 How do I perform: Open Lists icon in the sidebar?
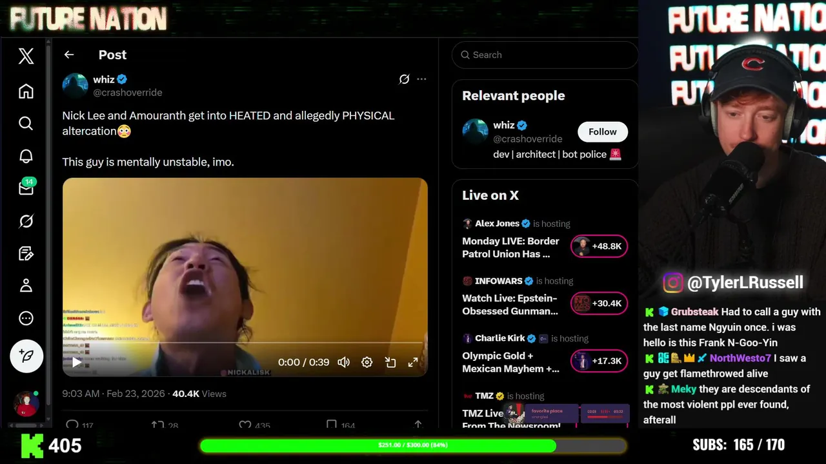[x=26, y=253]
